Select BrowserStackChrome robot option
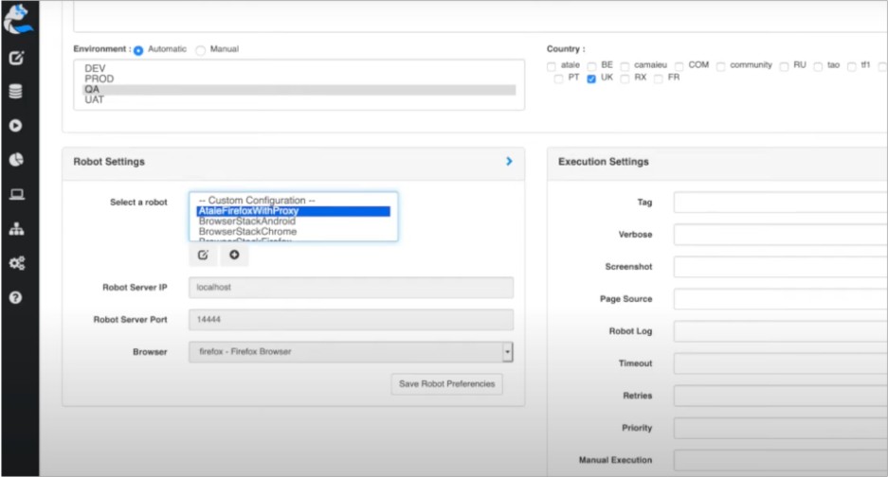Image resolution: width=888 pixels, height=477 pixels. (x=294, y=232)
